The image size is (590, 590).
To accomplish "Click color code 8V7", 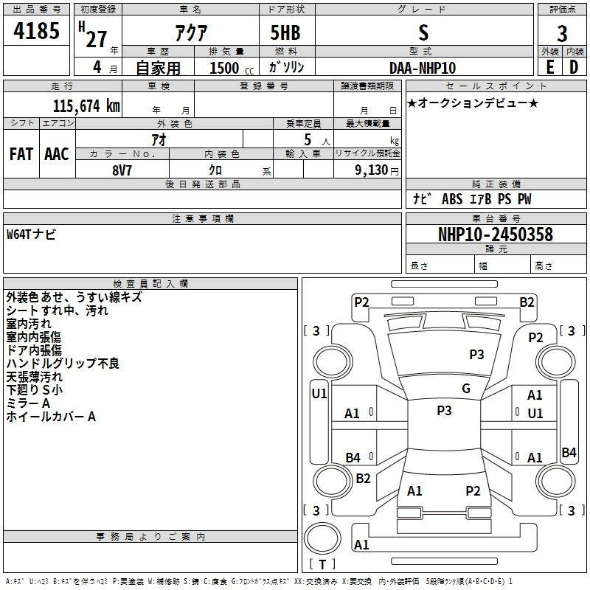I will [122, 169].
